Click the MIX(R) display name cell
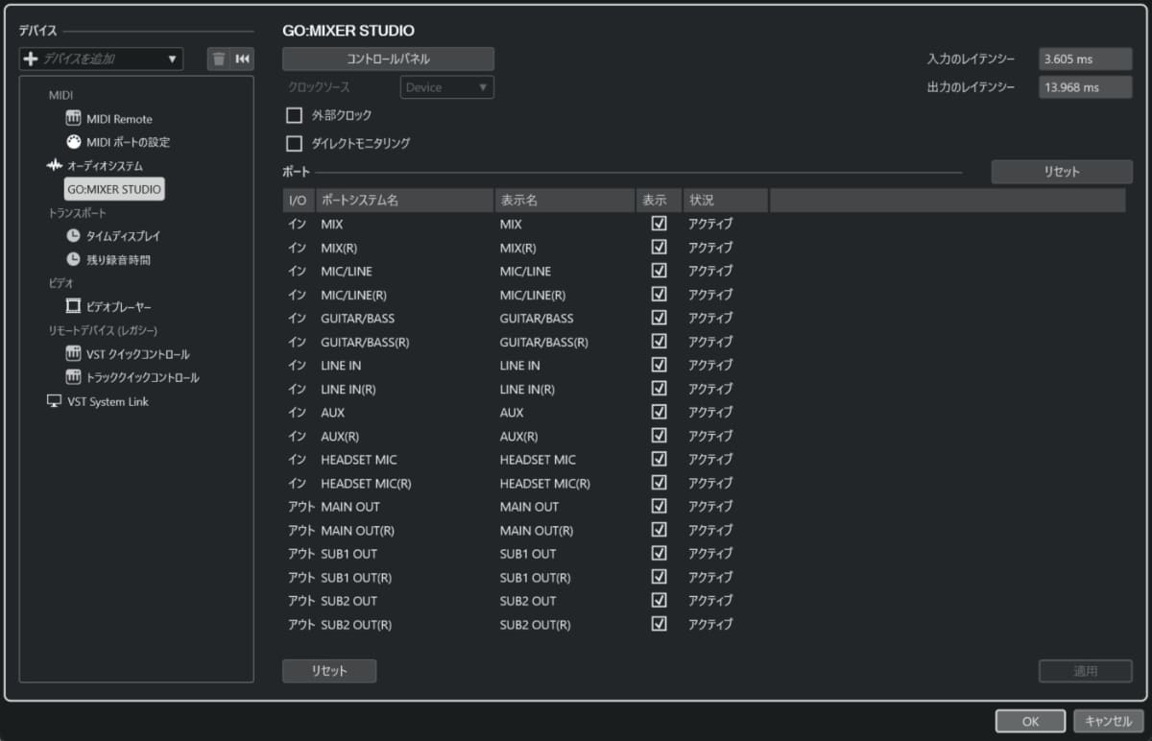1152x741 pixels. tap(519, 248)
